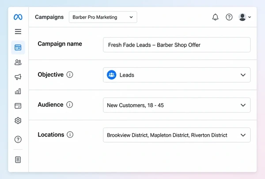
Task: Open the Locations dropdown
Action: [x=177, y=135]
